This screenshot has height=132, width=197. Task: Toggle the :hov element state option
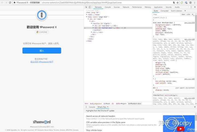tap(183, 14)
